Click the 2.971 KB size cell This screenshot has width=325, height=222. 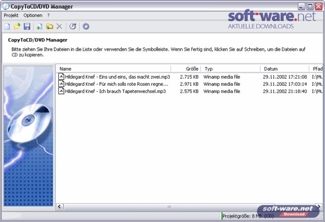[x=189, y=84]
